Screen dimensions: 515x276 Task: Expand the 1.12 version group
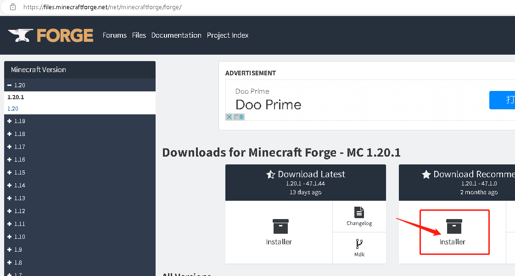click(x=80, y=211)
